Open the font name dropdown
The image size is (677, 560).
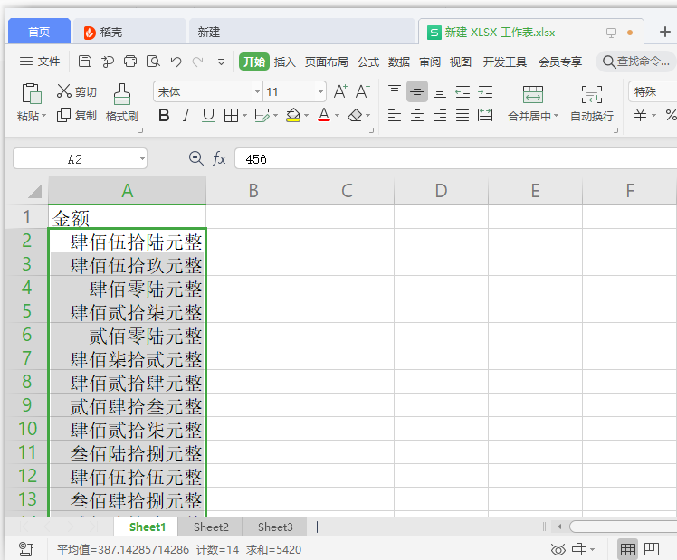pyautogui.click(x=257, y=91)
